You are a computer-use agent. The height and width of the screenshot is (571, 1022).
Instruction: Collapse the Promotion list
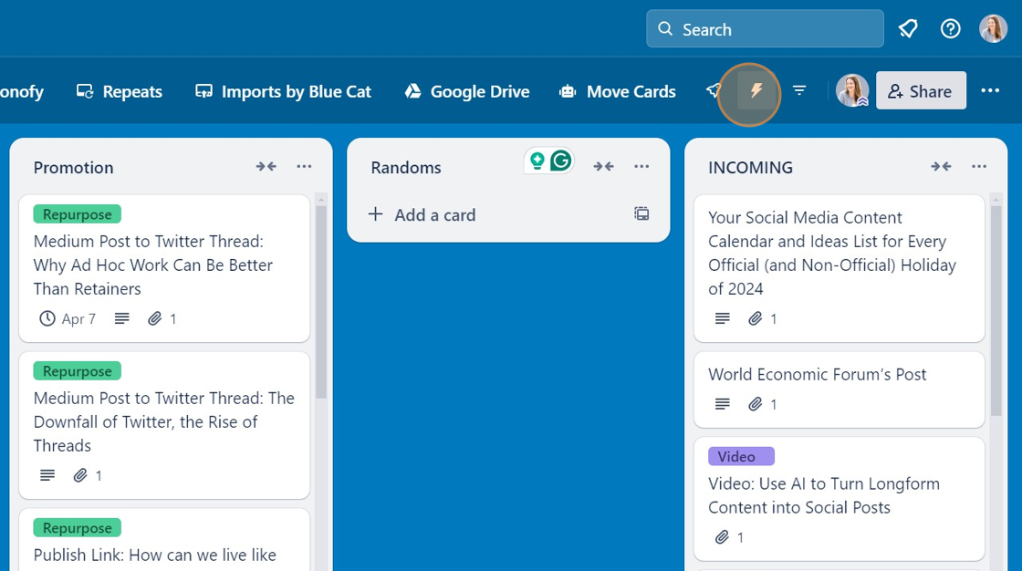point(266,167)
